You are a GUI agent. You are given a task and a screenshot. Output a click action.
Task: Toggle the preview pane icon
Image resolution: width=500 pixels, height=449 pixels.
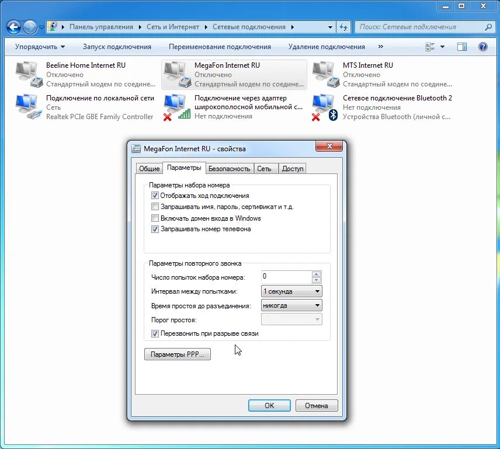pos(461,47)
